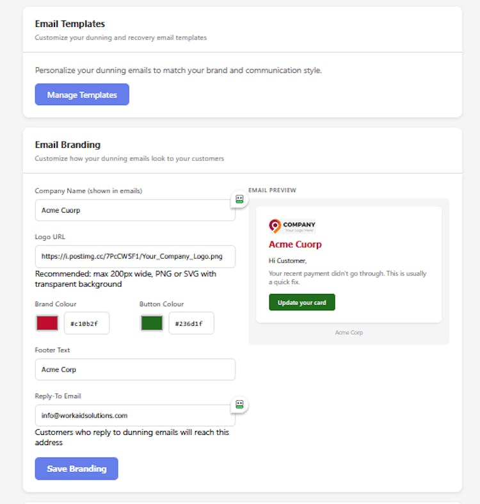Viewport: 480px width, 504px height.
Task: Click the Acme Corp footer in preview
Action: point(349,332)
